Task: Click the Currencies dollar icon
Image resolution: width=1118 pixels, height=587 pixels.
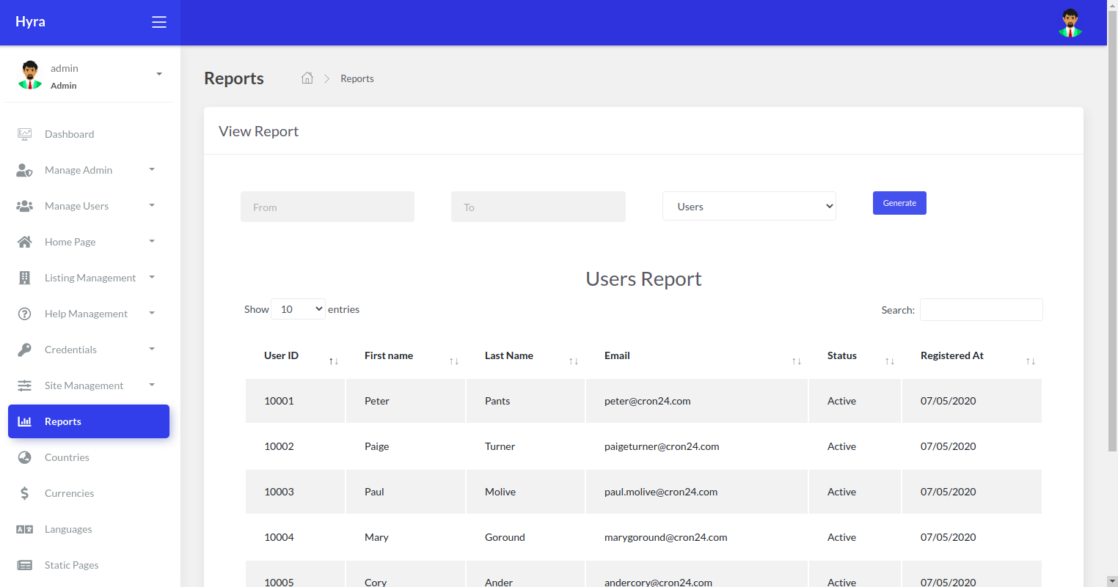Action: tap(24, 493)
